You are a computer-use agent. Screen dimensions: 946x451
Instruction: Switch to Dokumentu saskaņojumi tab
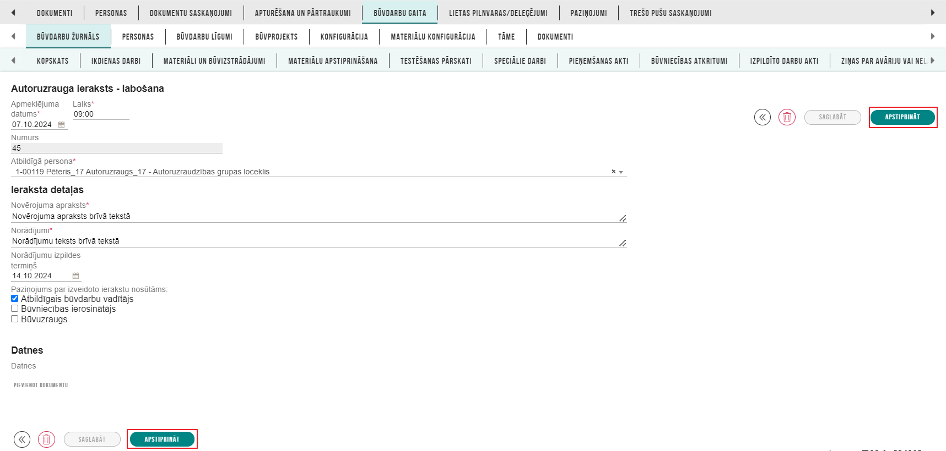pos(191,13)
